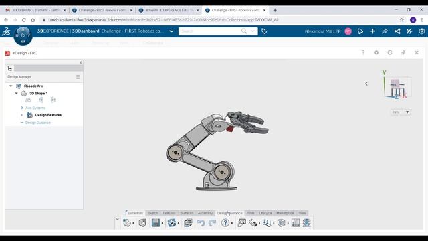Undo the last action
Screen dimensions: 428x241
201,223
